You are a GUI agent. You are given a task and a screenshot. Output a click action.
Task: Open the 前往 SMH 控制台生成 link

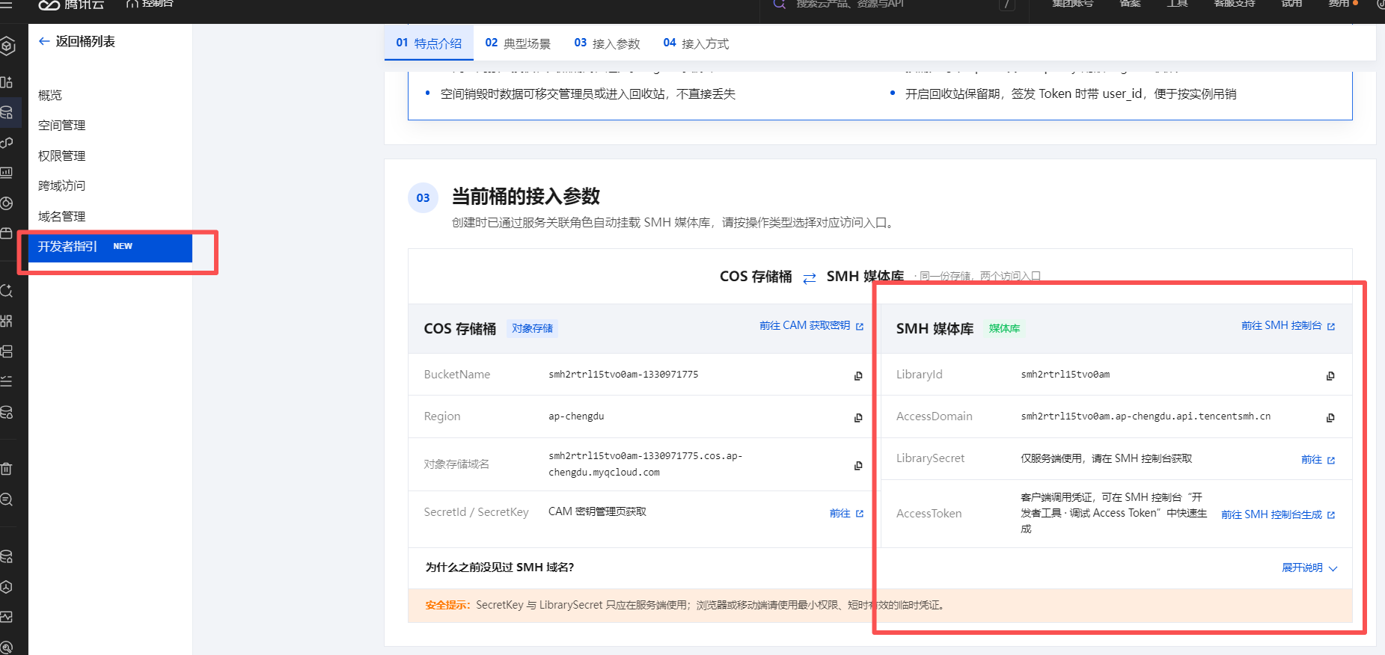[1278, 514]
